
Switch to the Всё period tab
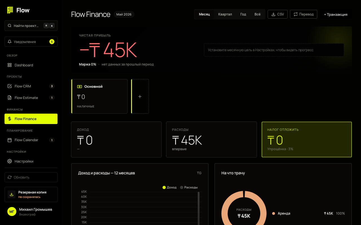(x=257, y=14)
